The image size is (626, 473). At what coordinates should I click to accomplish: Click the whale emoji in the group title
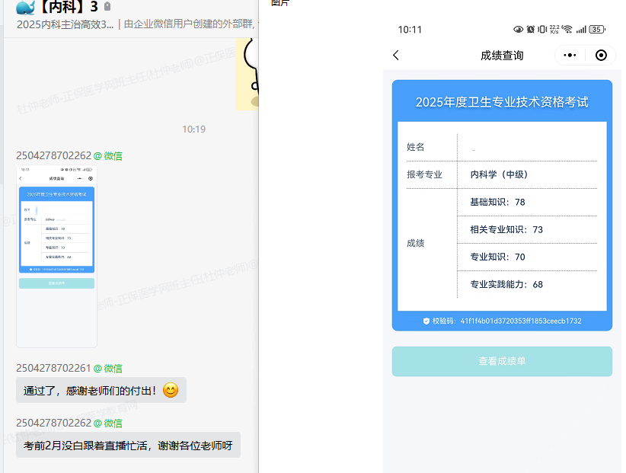(x=26, y=7)
